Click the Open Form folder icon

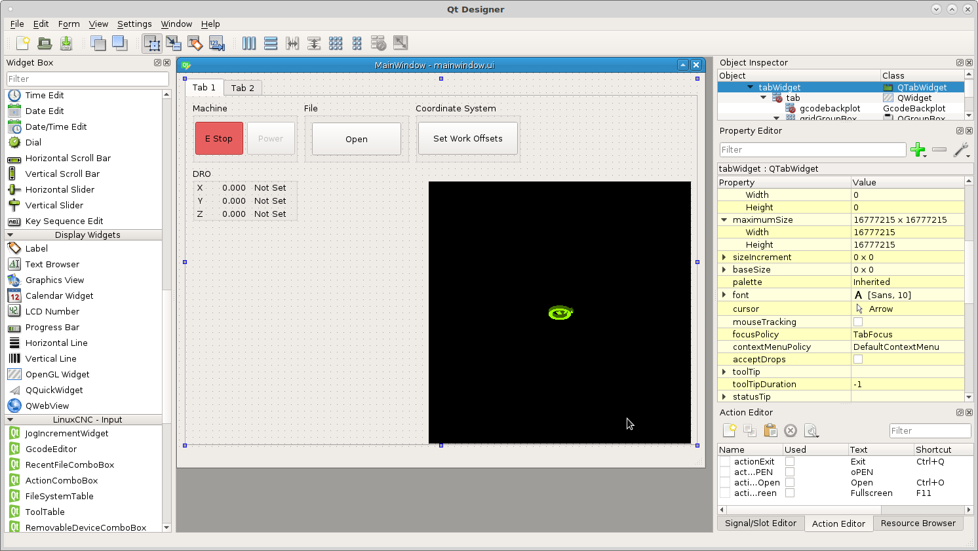point(45,43)
